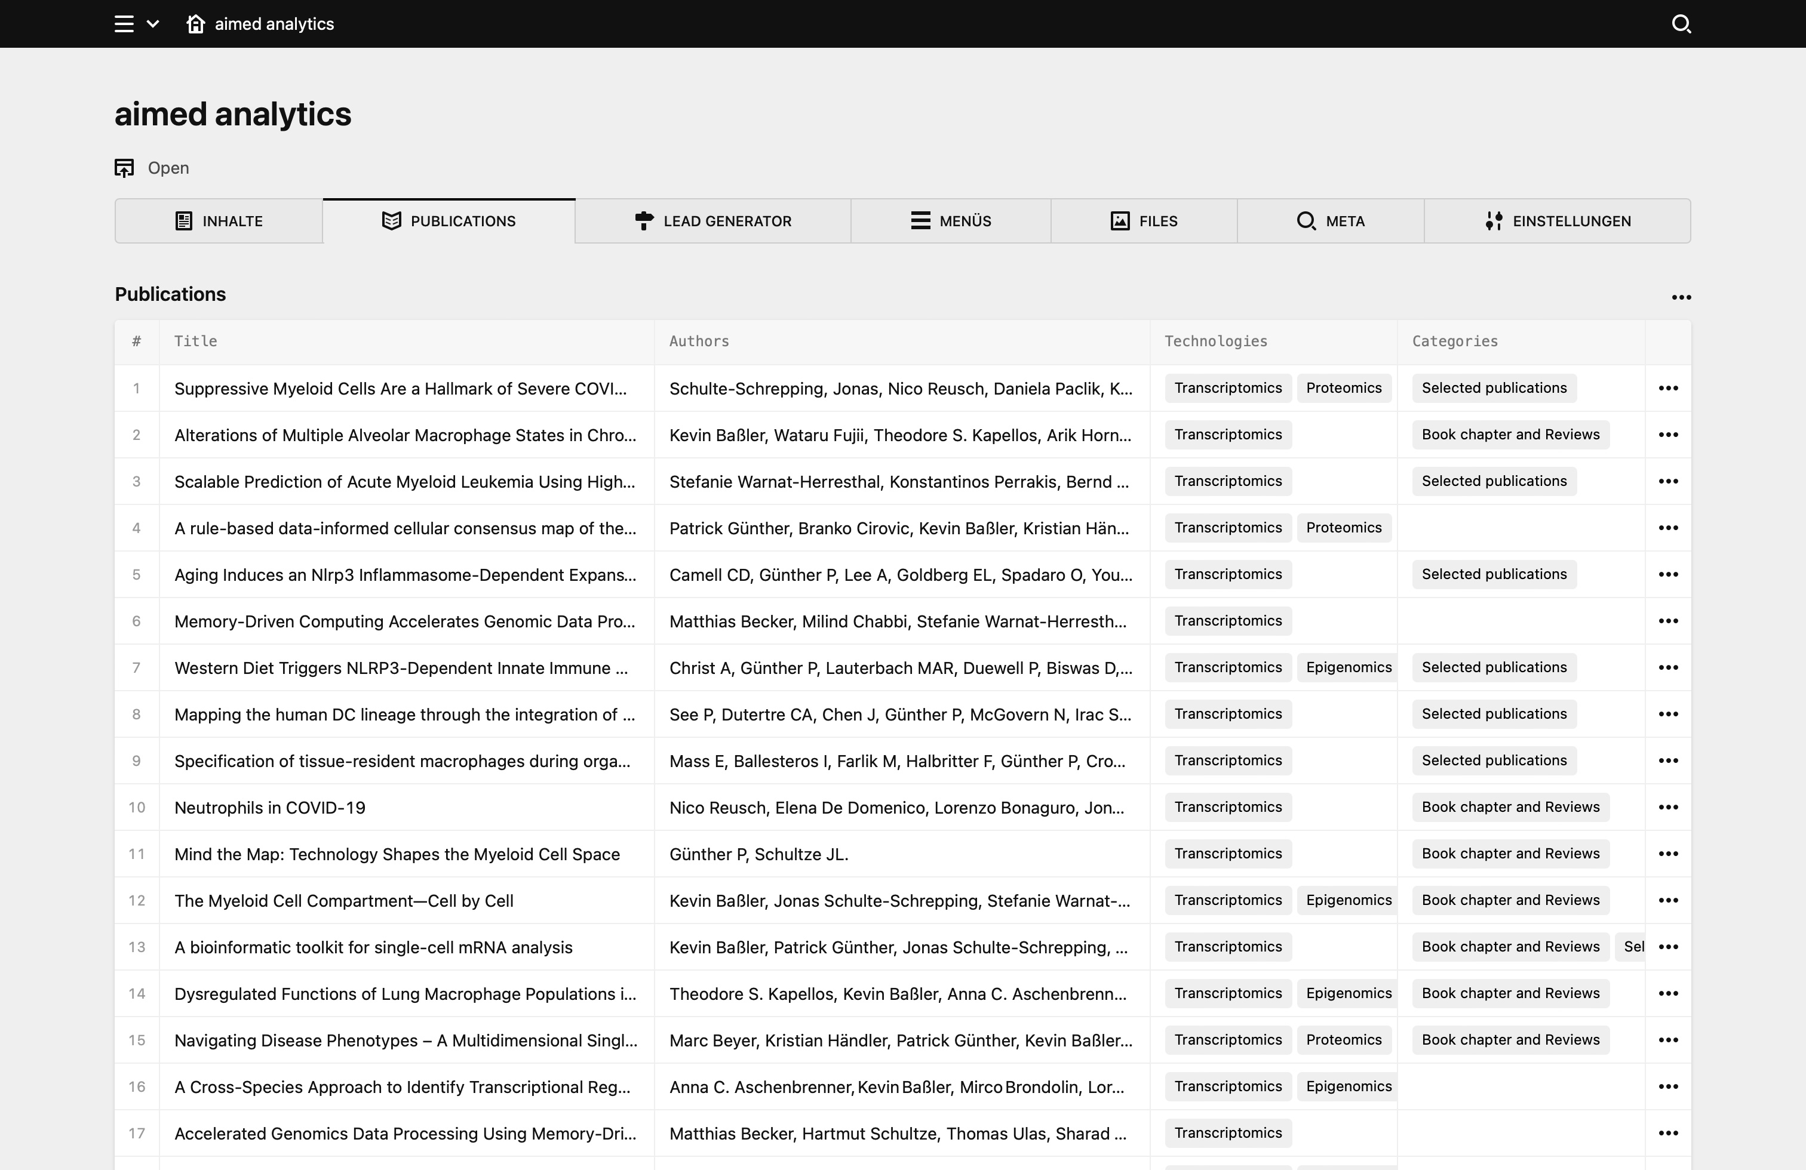1806x1170 pixels.
Task: Go to home via house icon
Action: tap(195, 23)
